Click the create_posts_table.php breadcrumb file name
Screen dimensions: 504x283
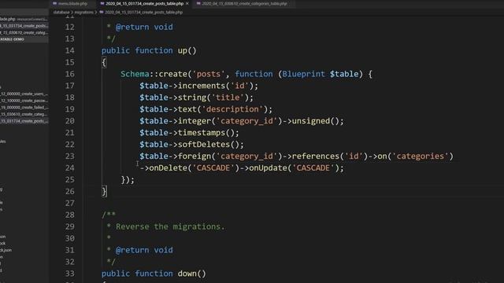143,13
